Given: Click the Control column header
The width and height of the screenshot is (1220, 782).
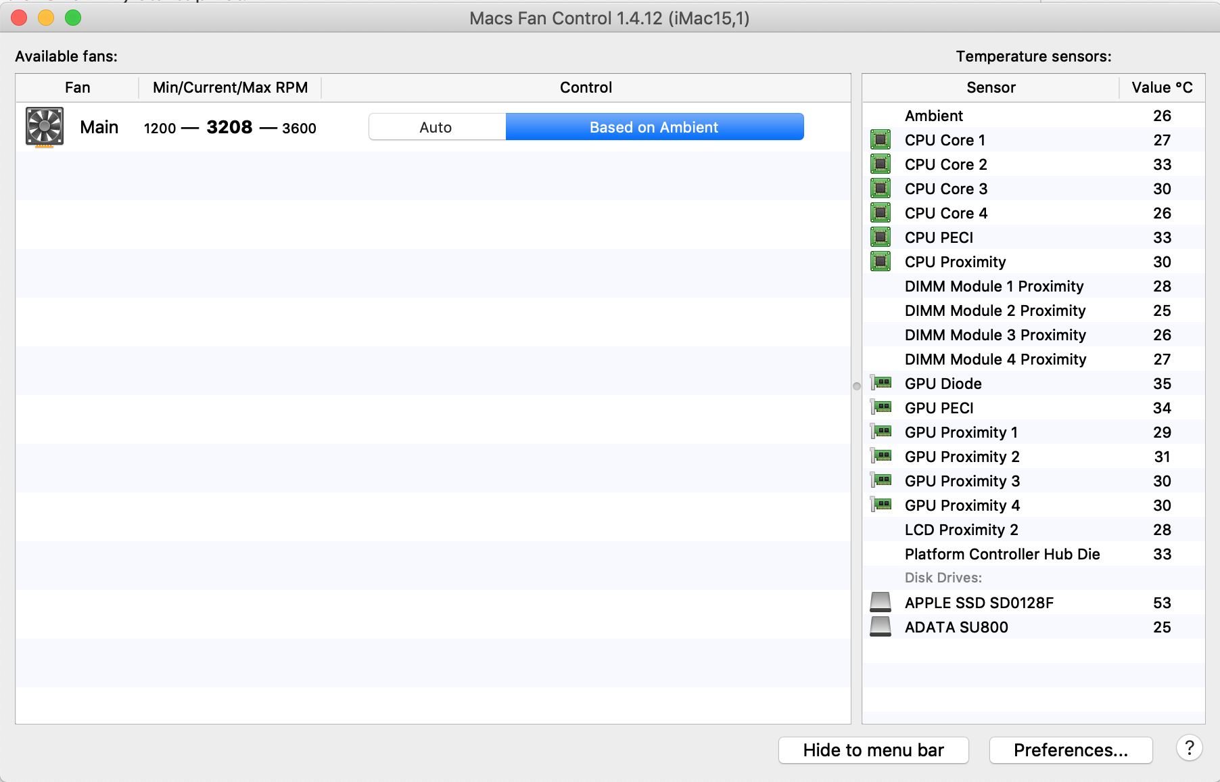Looking at the screenshot, I should pos(586,88).
